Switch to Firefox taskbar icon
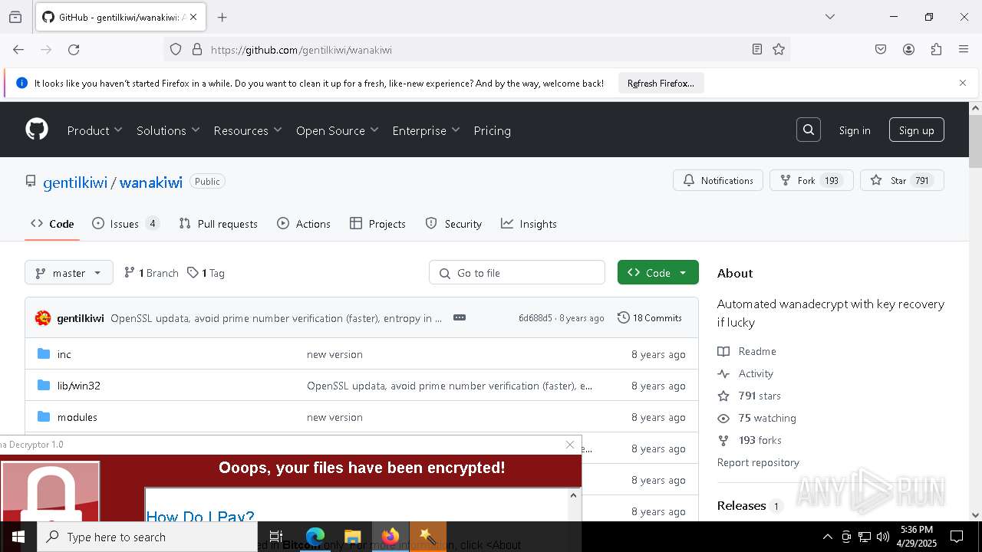The image size is (982, 552). (x=390, y=537)
